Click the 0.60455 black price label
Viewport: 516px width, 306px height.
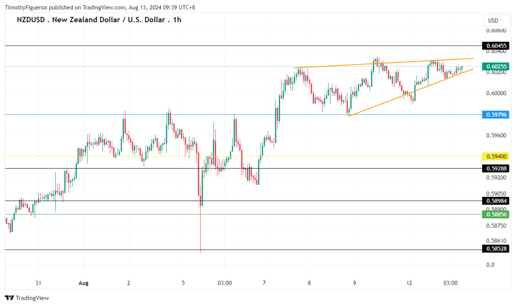click(495, 46)
